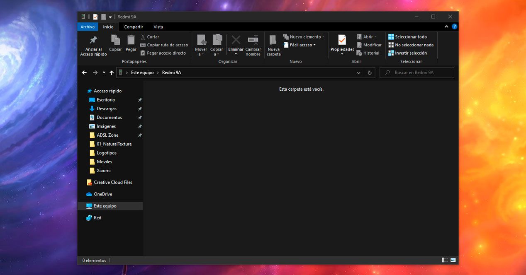Open the Archivo menu tab

(x=88, y=27)
